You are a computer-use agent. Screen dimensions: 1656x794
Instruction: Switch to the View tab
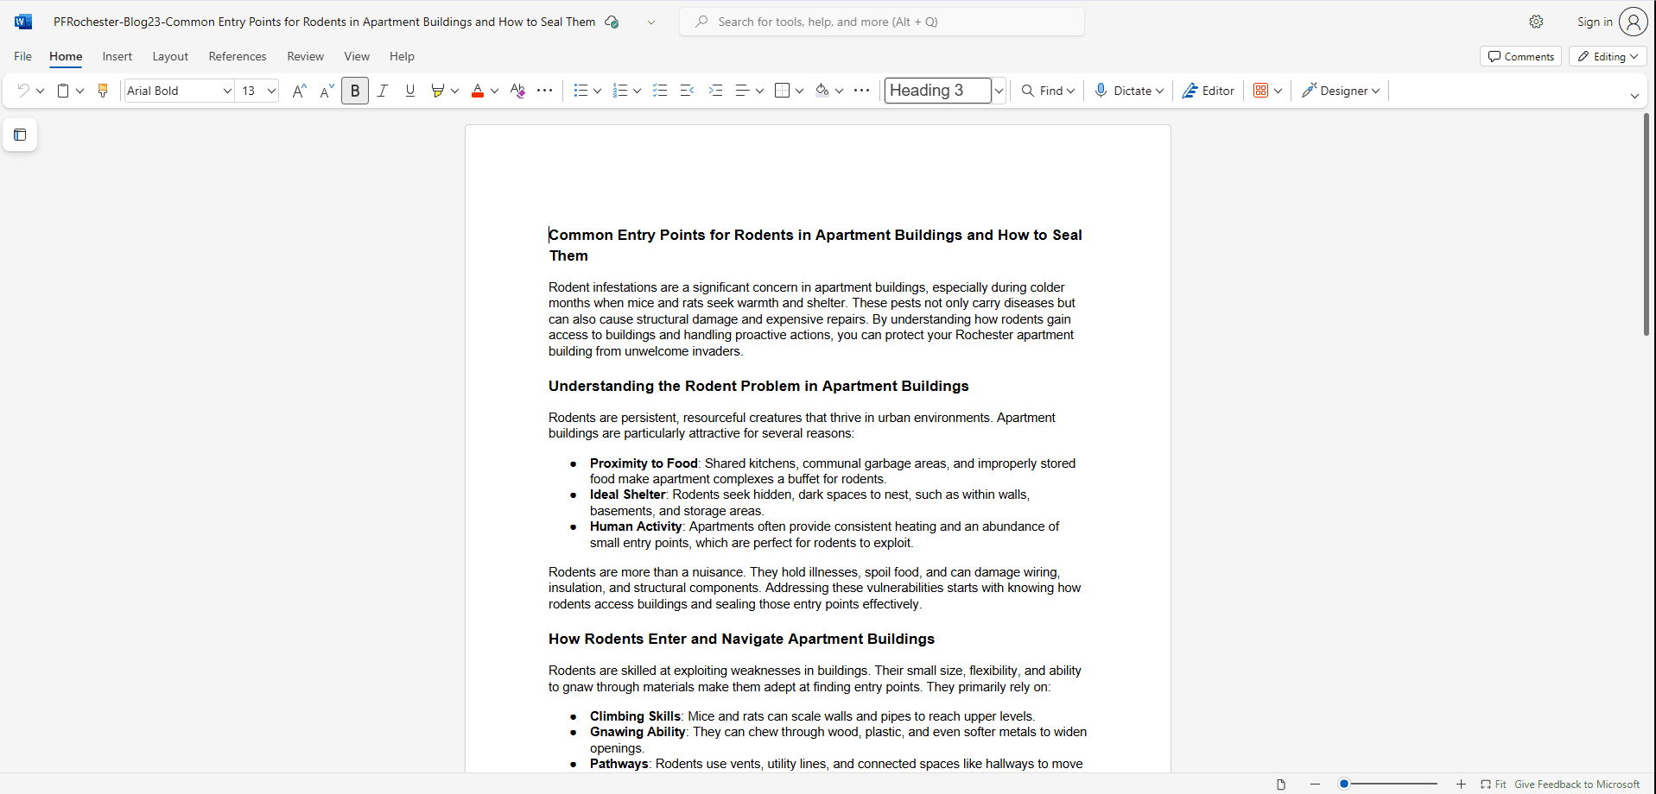click(x=357, y=56)
